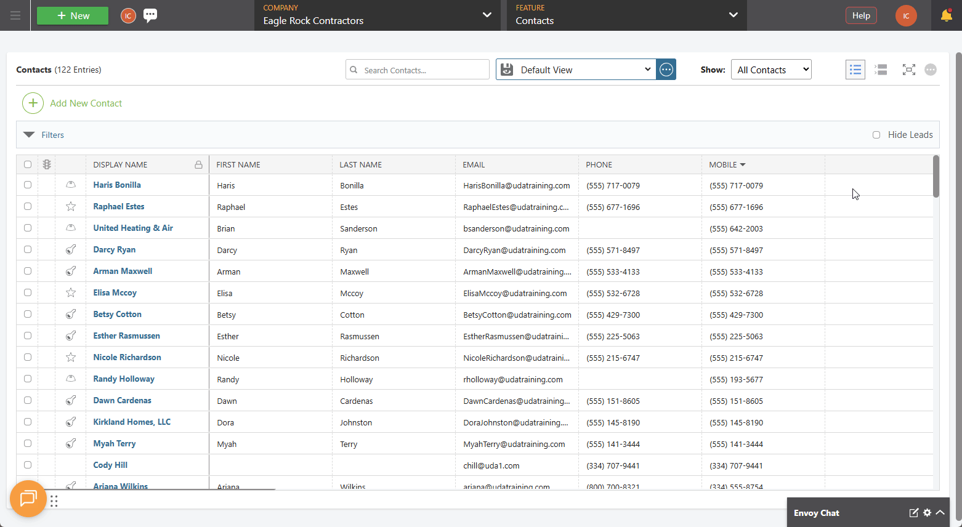Screen dimensions: 962x527
Task: Open the Show All Contacts dropdown
Action: (x=771, y=70)
